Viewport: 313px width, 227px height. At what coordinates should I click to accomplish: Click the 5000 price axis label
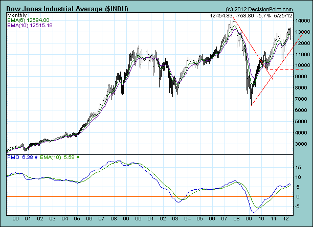point(301,121)
